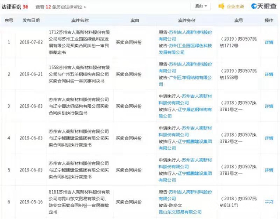Screen dimensions: 280x219
Task: Click the 序号 column header
Action: (9, 21)
